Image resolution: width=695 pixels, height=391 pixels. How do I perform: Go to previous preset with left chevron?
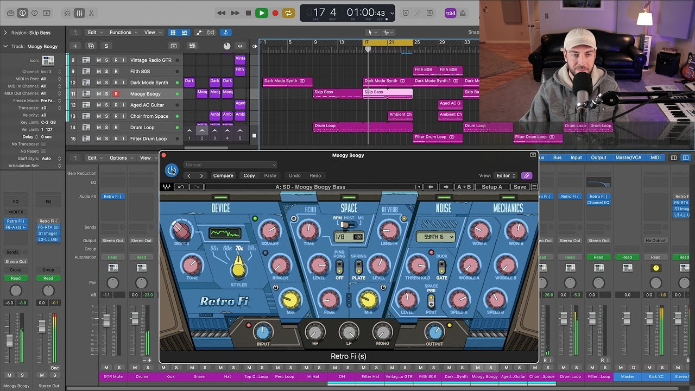click(189, 176)
